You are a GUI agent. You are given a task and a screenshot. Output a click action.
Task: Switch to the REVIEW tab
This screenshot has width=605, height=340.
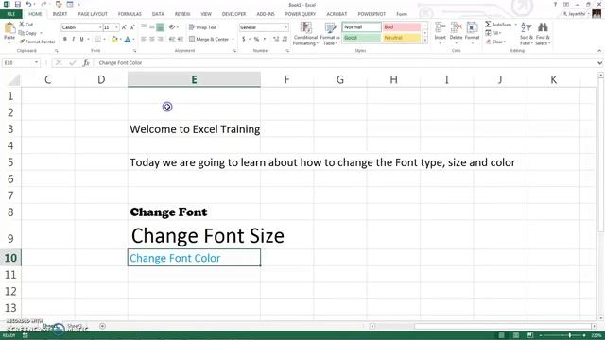pyautogui.click(x=182, y=14)
